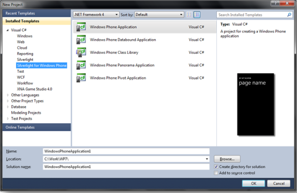This screenshot has width=297, height=193.
Task: Click the Windows Phone Databound Application icon
Action: tap(81, 40)
